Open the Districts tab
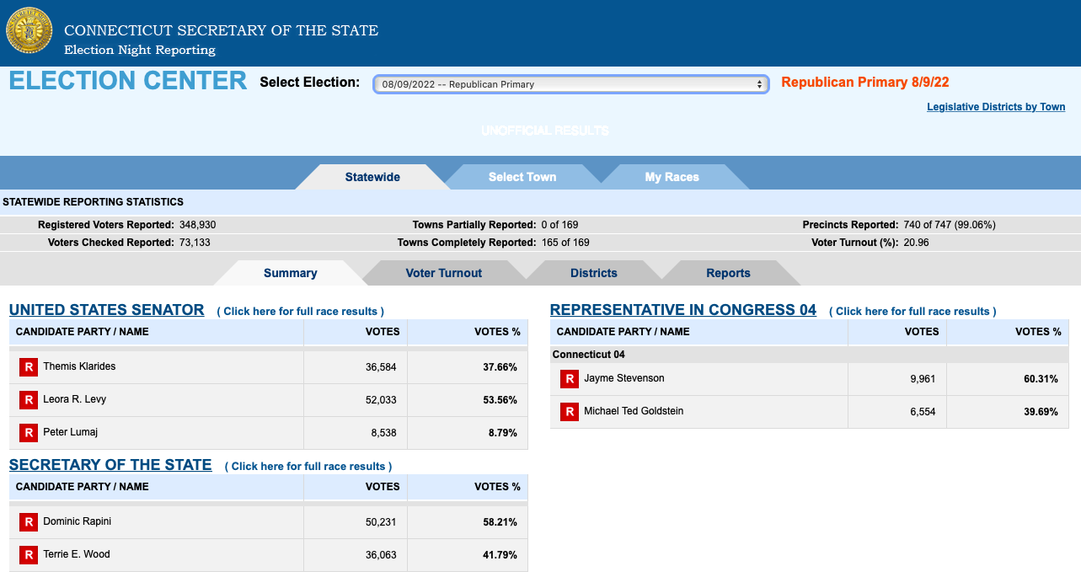1081x577 pixels. point(593,273)
